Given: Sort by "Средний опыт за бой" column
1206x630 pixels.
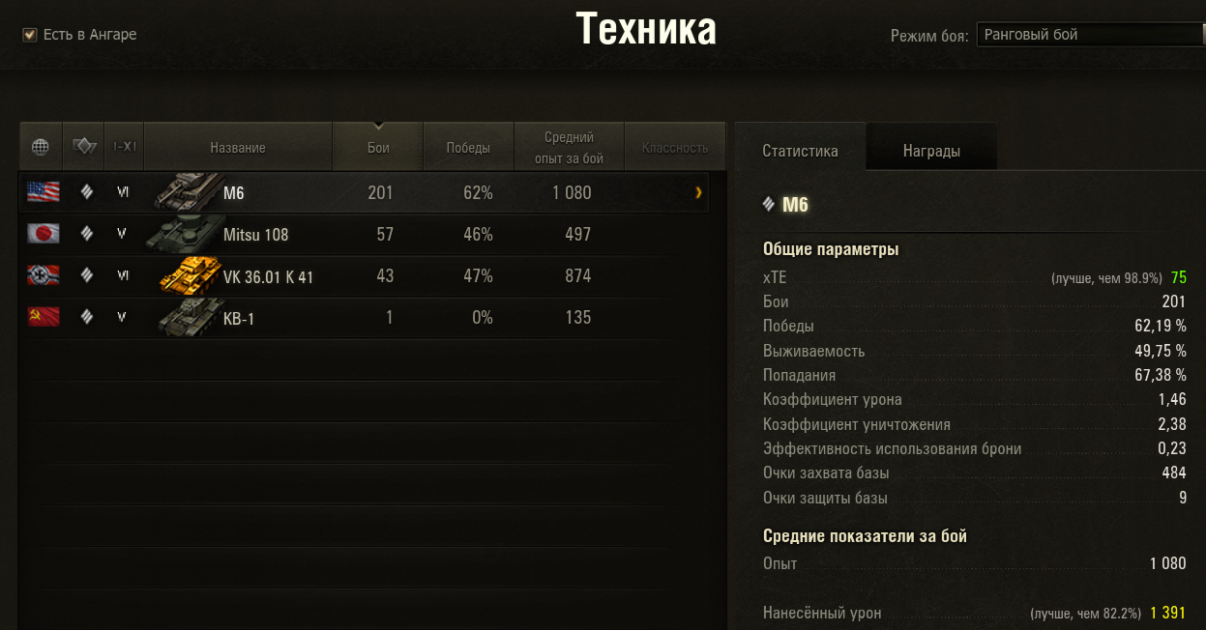Looking at the screenshot, I should click(569, 148).
